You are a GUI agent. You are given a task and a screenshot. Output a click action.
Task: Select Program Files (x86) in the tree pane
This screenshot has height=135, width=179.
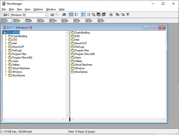click(x=22, y=57)
